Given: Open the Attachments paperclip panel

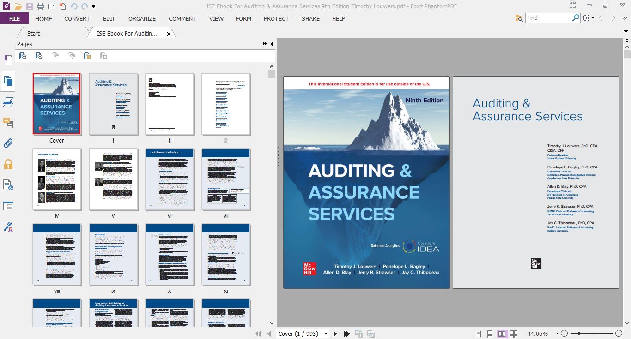Looking at the screenshot, I should [x=8, y=143].
